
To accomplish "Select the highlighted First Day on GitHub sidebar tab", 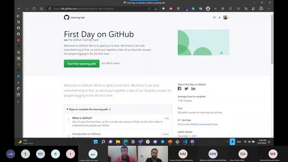I will tap(18, 95).
